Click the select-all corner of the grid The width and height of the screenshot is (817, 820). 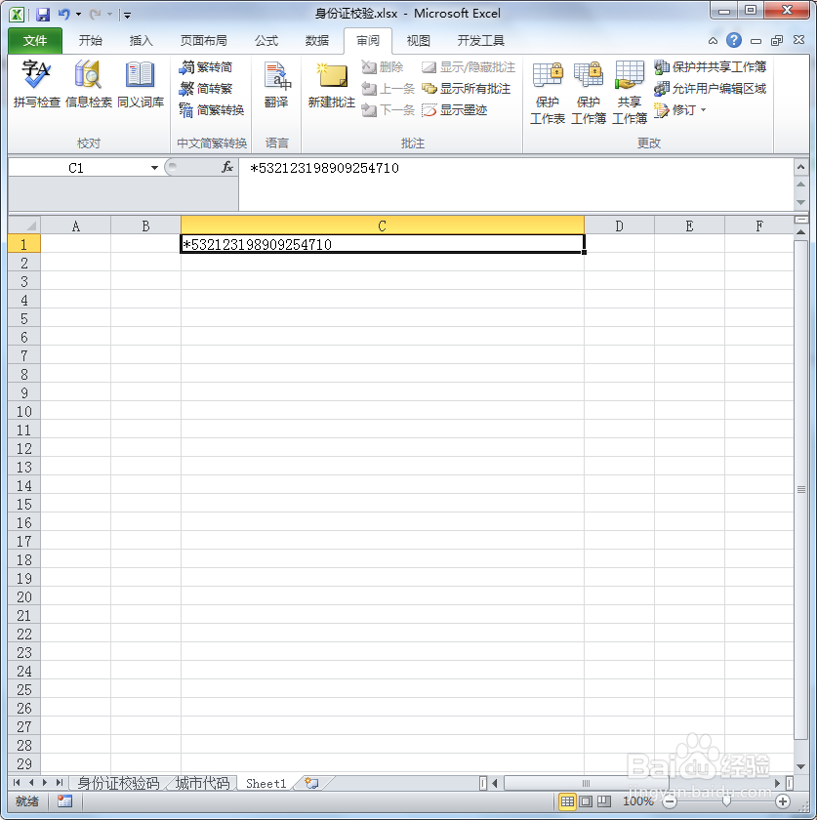point(24,225)
